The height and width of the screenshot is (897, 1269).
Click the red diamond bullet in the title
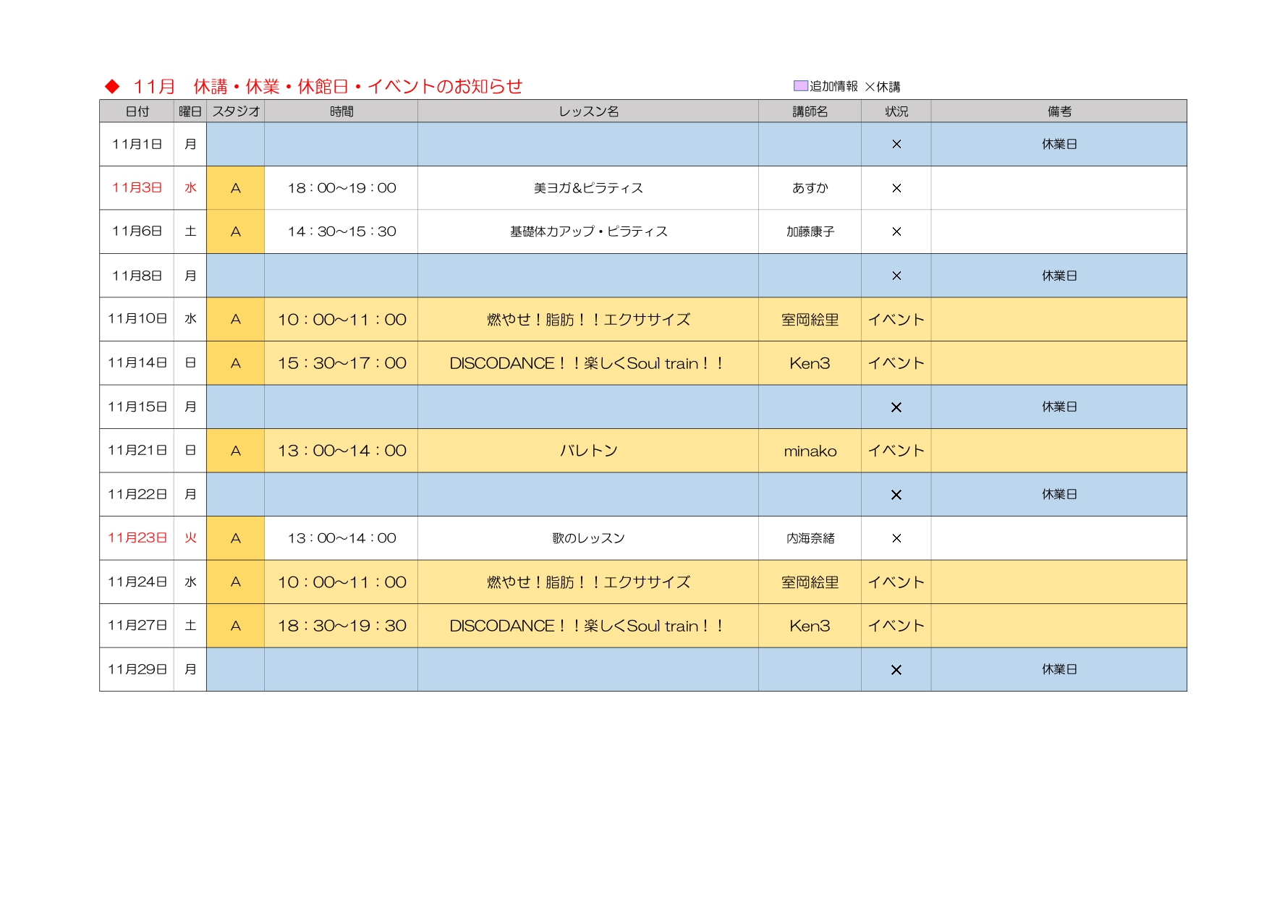[112, 87]
